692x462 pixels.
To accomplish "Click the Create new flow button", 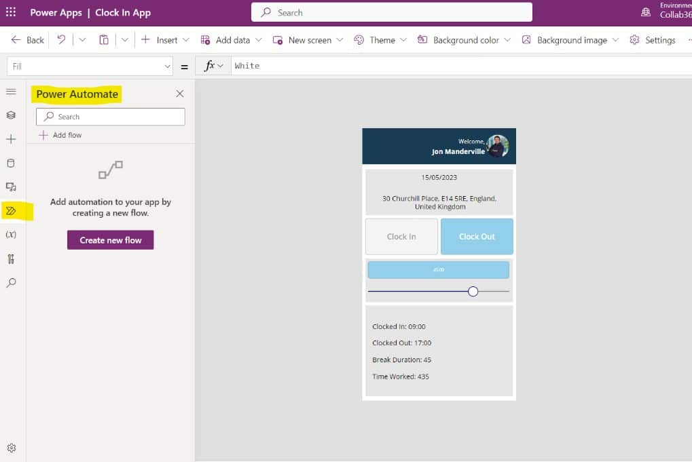I will coord(110,240).
